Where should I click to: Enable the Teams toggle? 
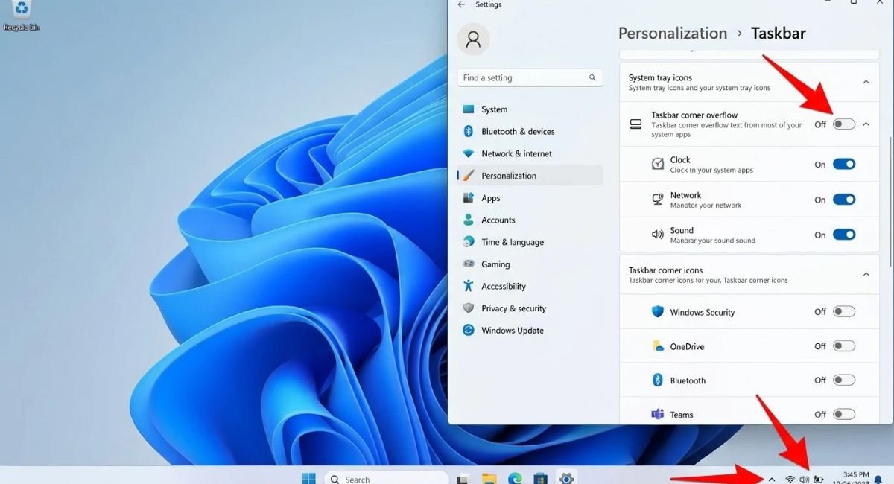click(844, 415)
